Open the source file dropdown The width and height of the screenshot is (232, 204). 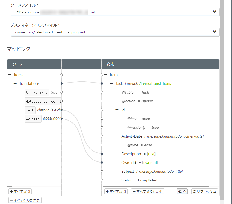click(x=214, y=12)
